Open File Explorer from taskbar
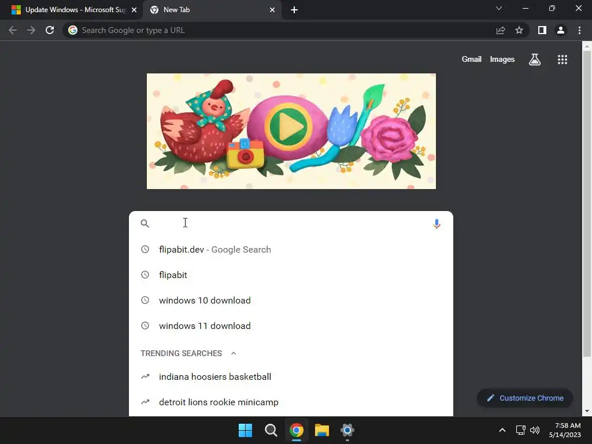 322,430
